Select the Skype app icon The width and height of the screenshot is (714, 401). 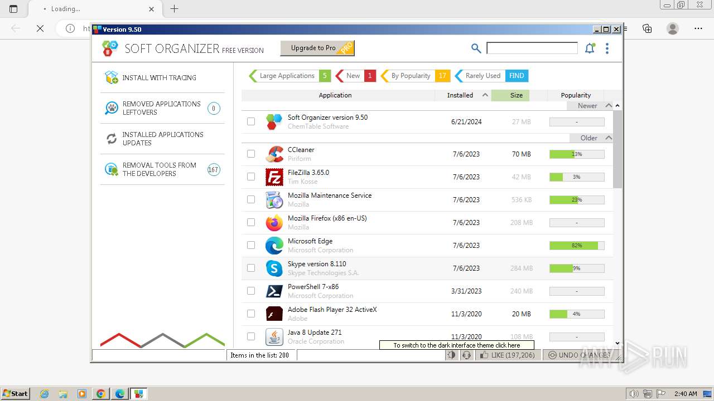coord(274,268)
